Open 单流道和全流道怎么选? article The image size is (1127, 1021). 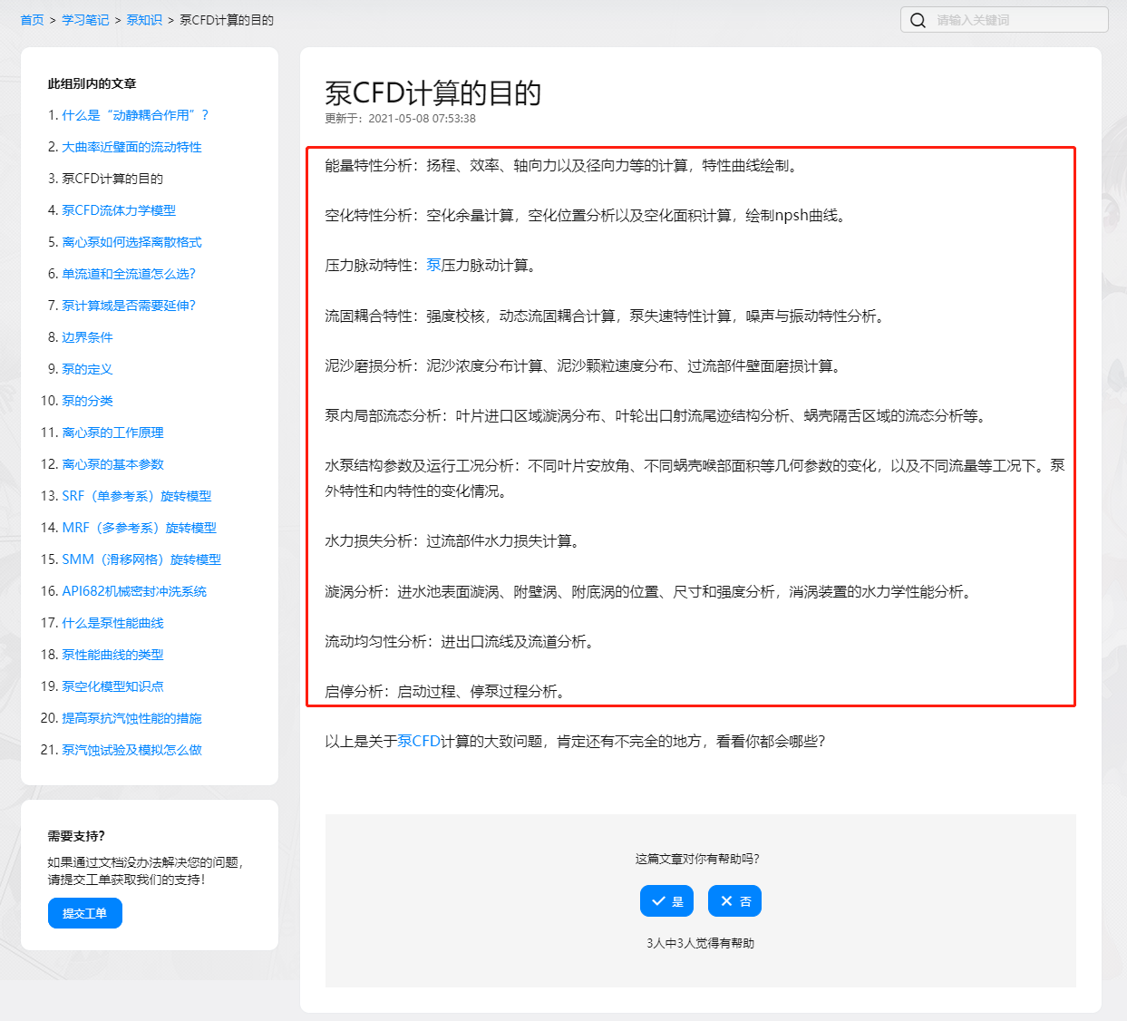(129, 274)
